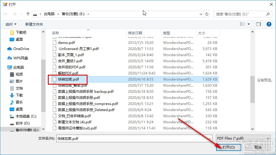Viewport: 276px width, 155px height.
Task: Click the file list scroll down arrow
Action: (x=252, y=129)
